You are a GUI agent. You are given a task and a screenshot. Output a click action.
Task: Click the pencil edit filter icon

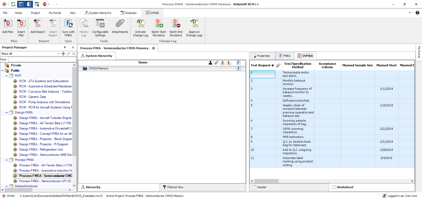click(69, 54)
